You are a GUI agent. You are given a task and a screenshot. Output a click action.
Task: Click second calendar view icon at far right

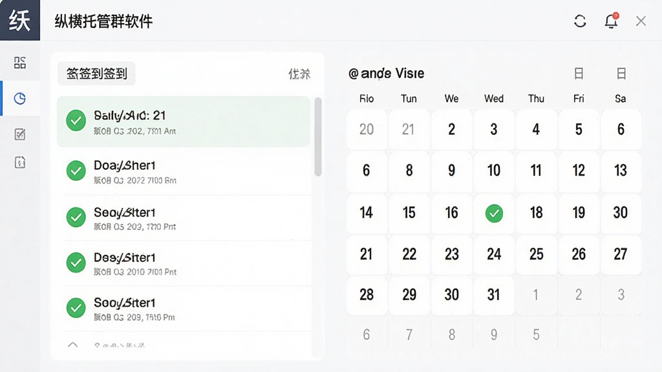tap(621, 74)
